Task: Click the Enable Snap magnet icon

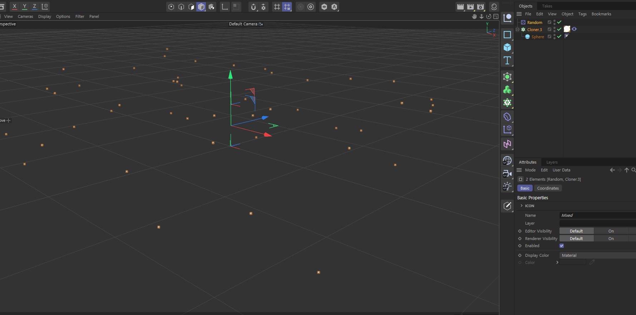Action: pyautogui.click(x=253, y=7)
